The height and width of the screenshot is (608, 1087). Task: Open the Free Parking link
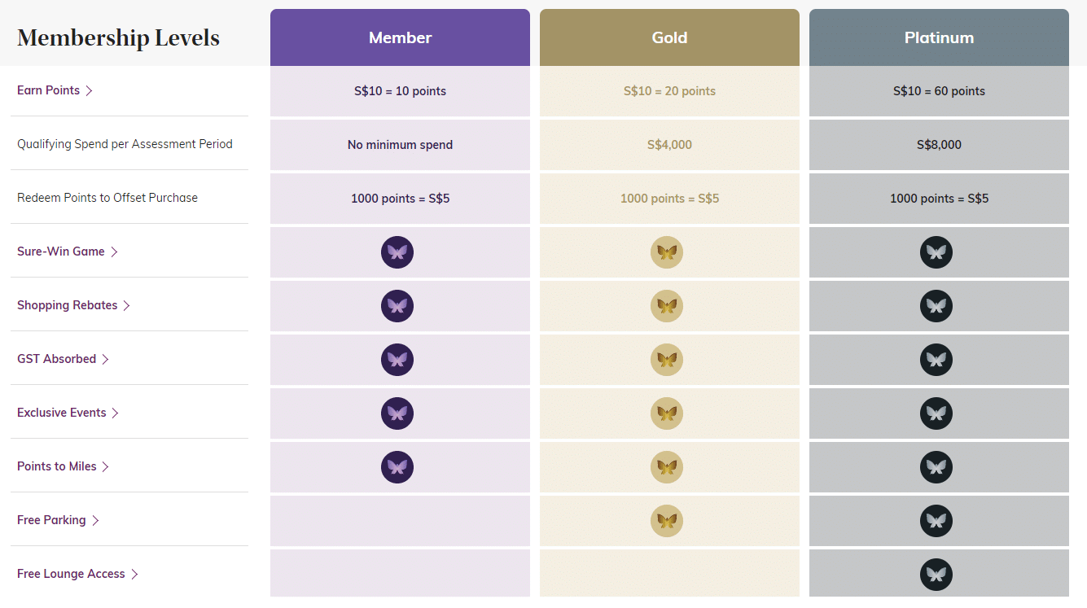pyautogui.click(x=51, y=520)
